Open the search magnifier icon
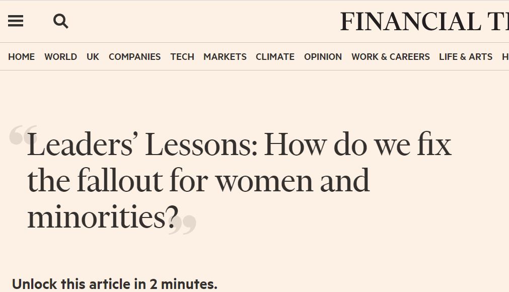Image resolution: width=509 pixels, height=292 pixels. point(61,21)
